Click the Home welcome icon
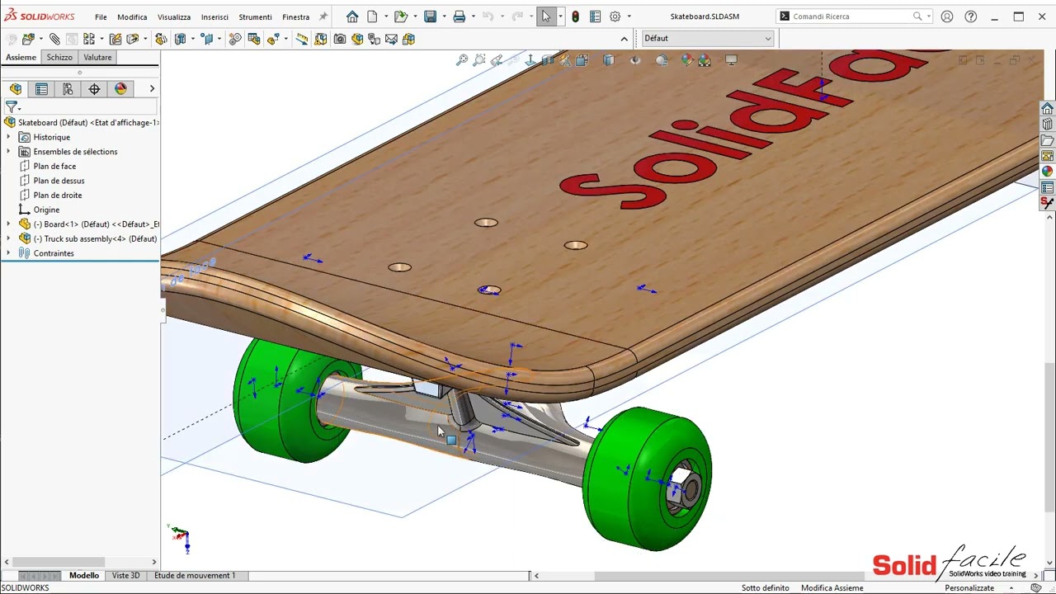1056x594 pixels. click(x=352, y=16)
